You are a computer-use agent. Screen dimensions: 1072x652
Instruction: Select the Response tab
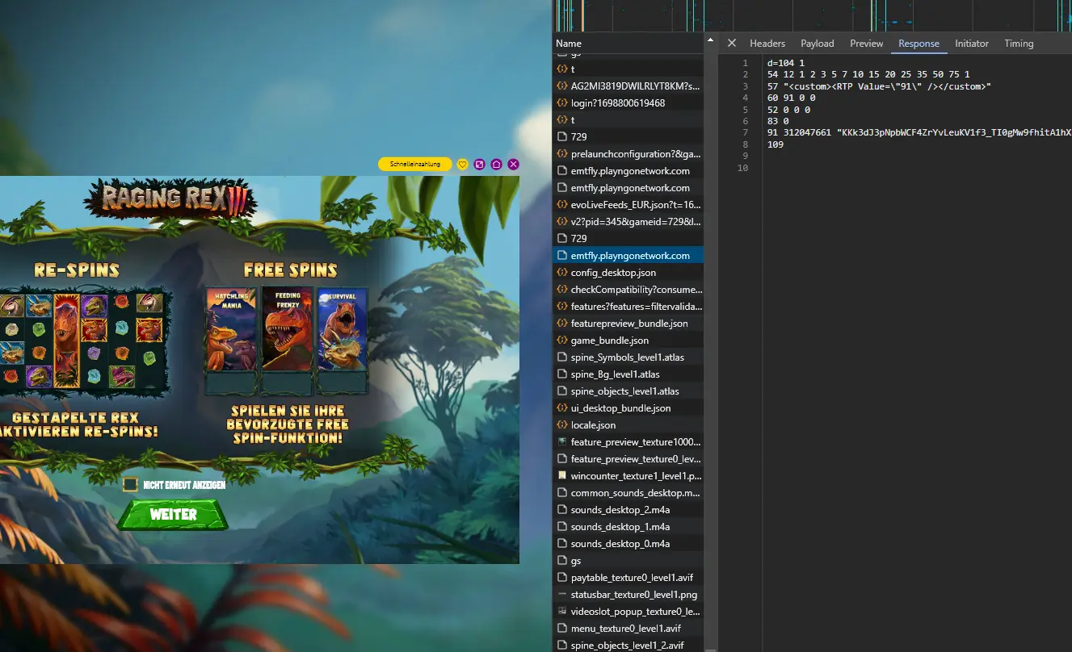919,44
